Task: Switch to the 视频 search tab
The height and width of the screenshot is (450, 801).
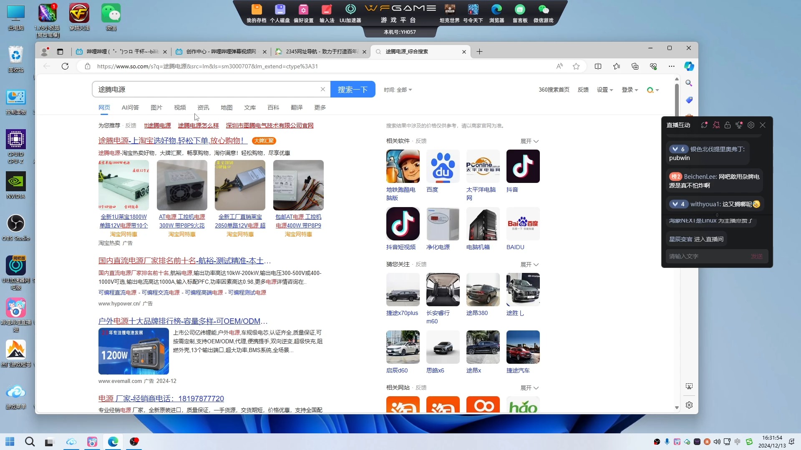Action: (x=180, y=107)
